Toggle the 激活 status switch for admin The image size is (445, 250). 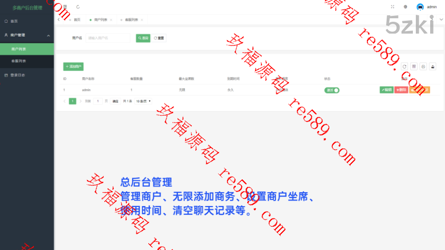point(332,90)
